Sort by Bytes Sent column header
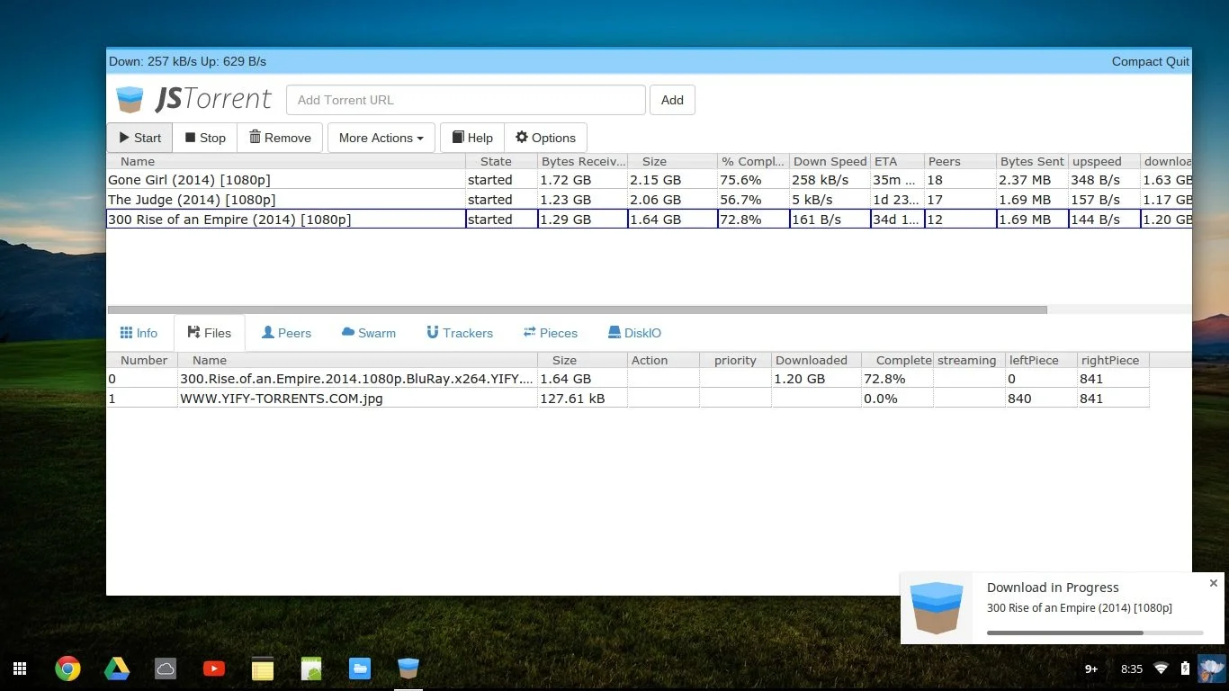 click(1032, 161)
